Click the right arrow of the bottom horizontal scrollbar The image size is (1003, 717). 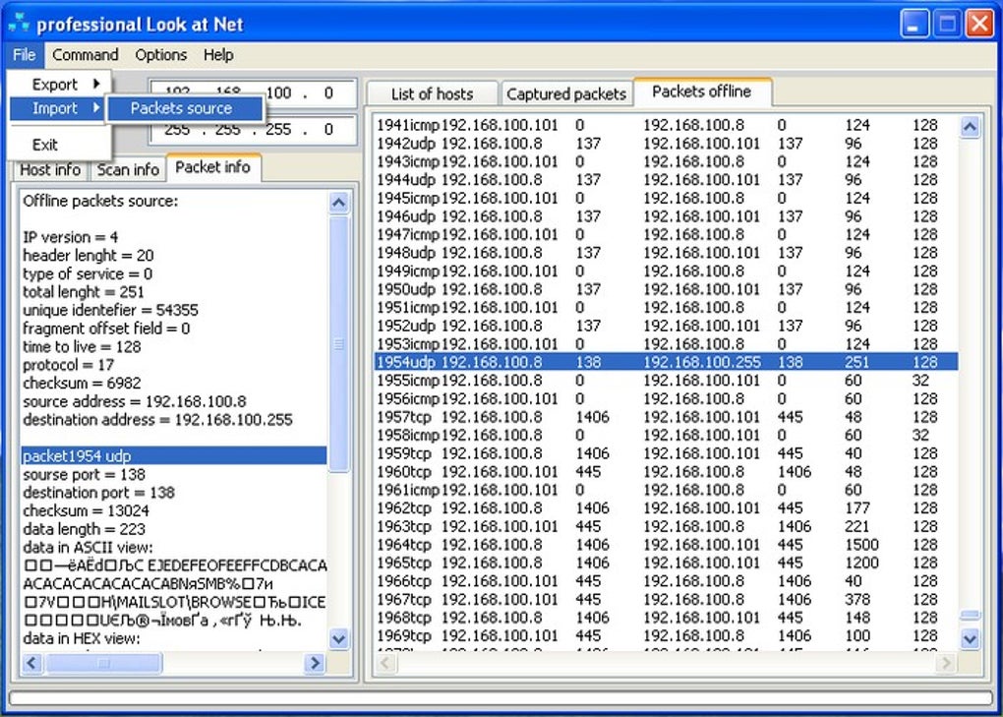(x=315, y=664)
